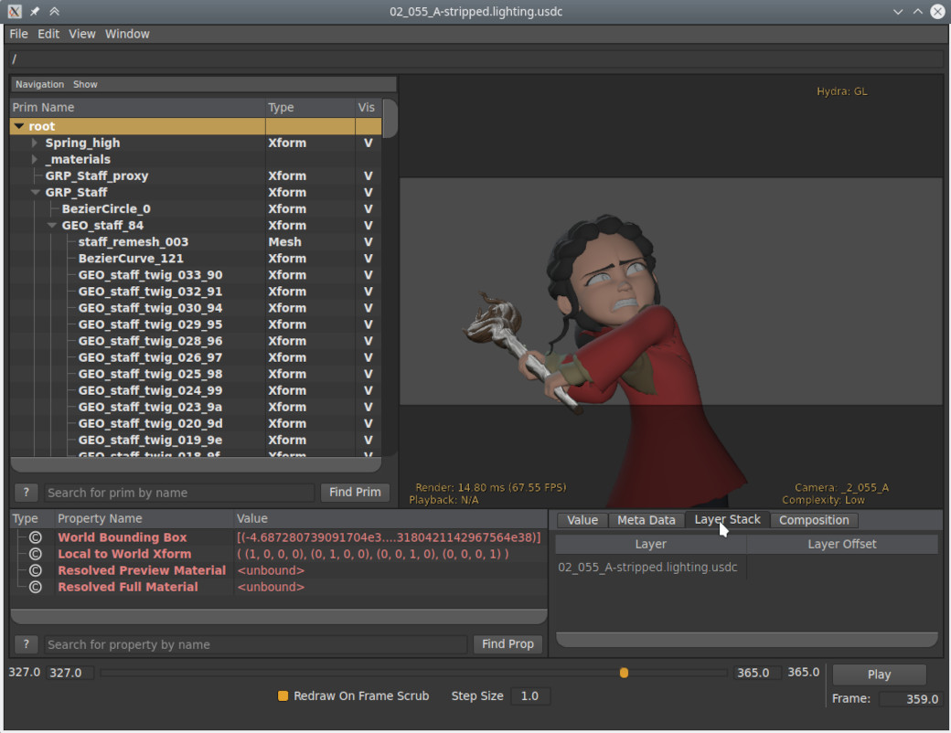This screenshot has width=951, height=733.
Task: Click the frame slider handle on timeline
Action: [624, 673]
